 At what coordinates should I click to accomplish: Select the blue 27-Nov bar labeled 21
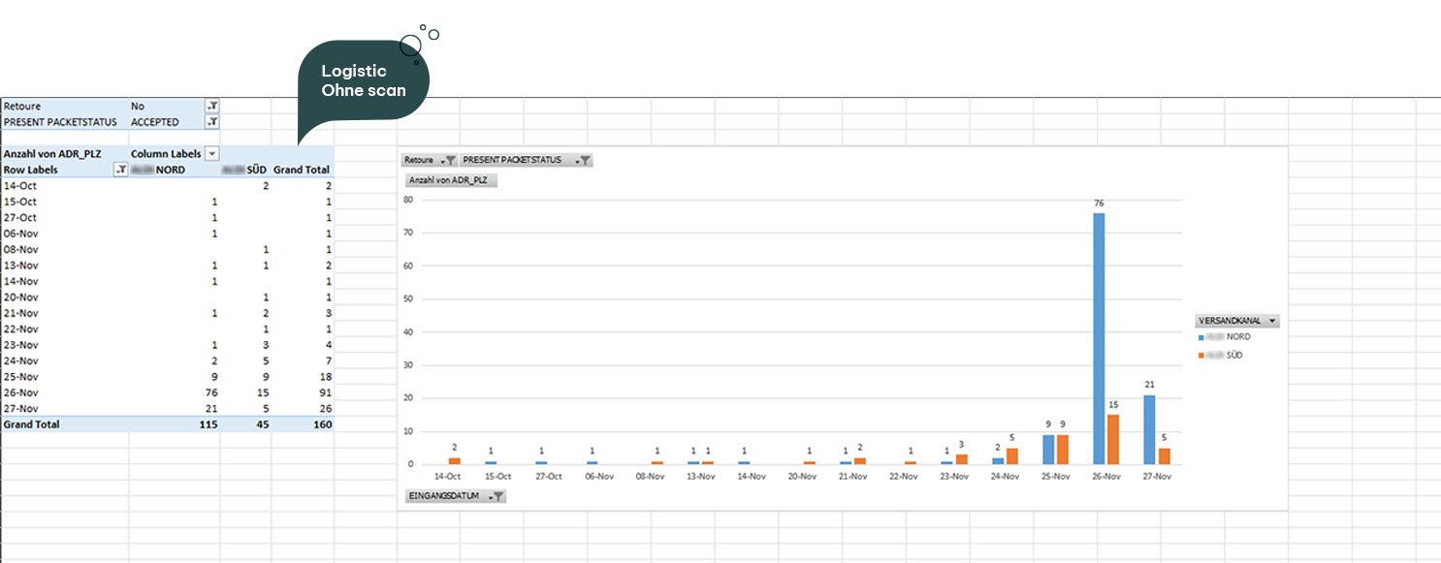pyautogui.click(x=1149, y=429)
